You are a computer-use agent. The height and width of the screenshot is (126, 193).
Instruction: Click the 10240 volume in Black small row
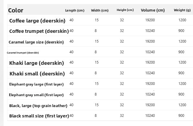pyautogui.click(x=150, y=116)
